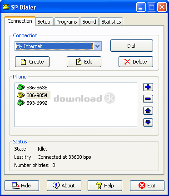Move phone number down with arrow icon
169x196 pixels.
coord(148,122)
